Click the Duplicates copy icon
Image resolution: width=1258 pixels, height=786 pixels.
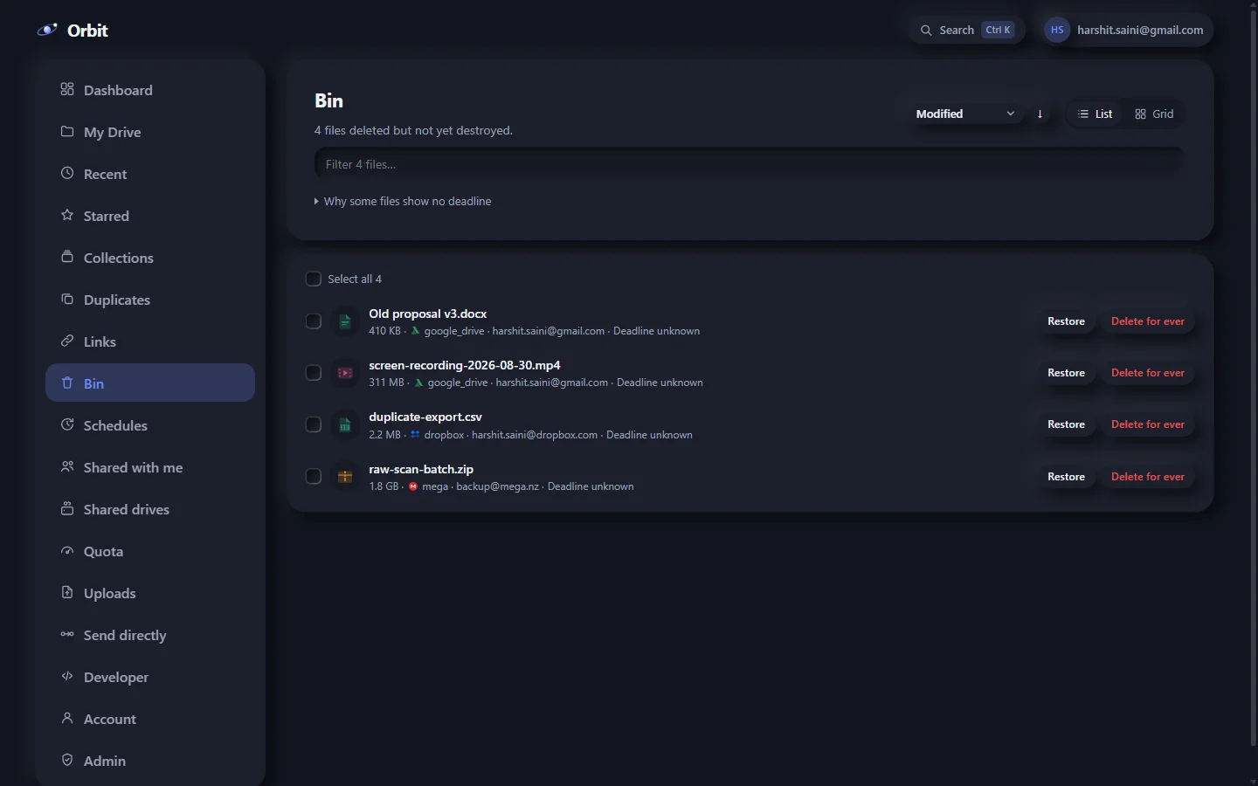tap(67, 299)
